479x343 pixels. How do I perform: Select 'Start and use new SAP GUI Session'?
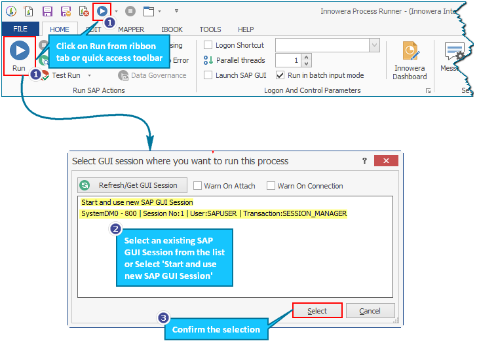(x=137, y=202)
